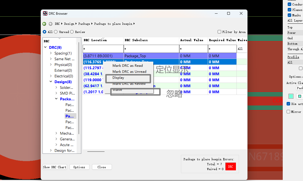
Task: Uncheck the Conductors checkbox in side panel
Action: click(x=289, y=4)
